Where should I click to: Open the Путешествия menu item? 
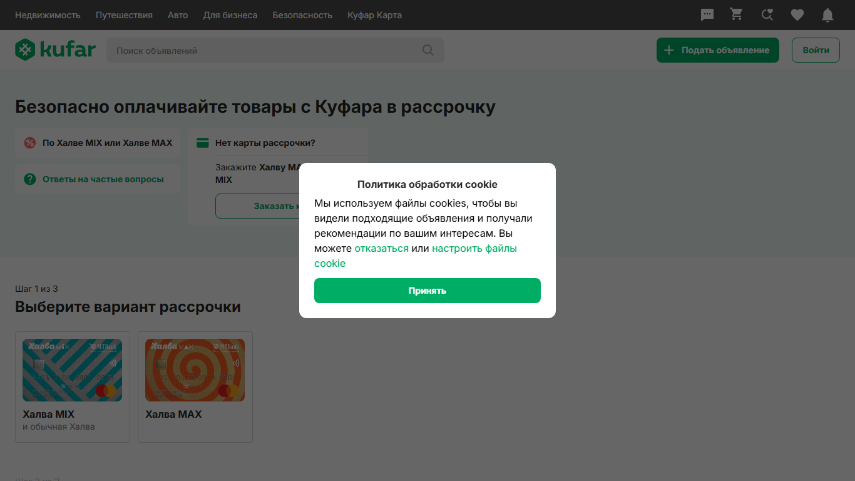tap(124, 15)
